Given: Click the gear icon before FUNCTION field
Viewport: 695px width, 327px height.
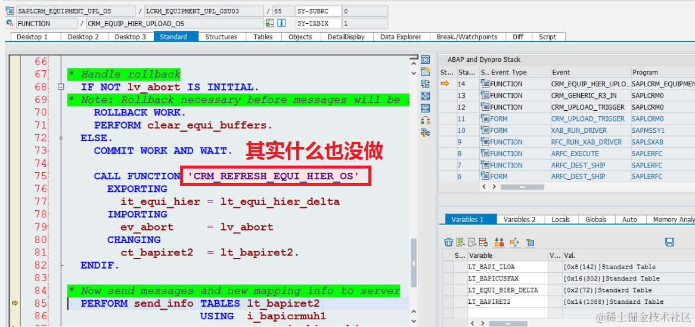Looking at the screenshot, I should tap(10, 23).
